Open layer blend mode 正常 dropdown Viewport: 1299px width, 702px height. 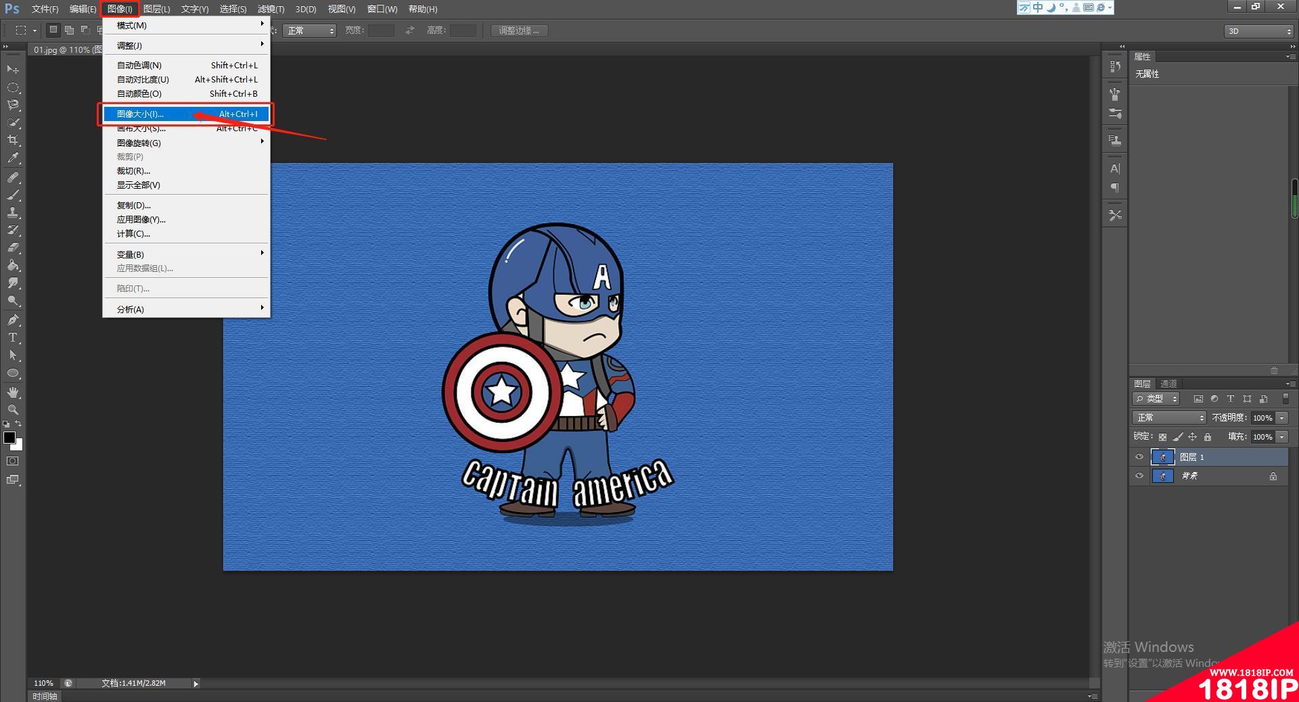click(x=1169, y=418)
